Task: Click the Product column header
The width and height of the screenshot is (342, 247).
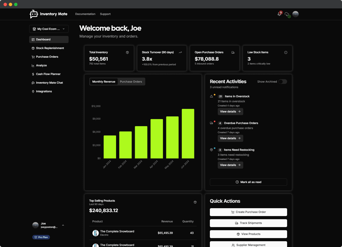Action: point(97,221)
